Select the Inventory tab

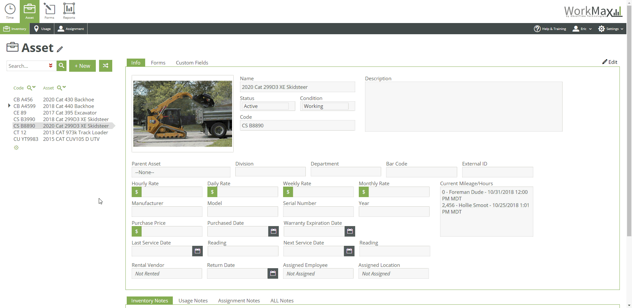pos(15,29)
